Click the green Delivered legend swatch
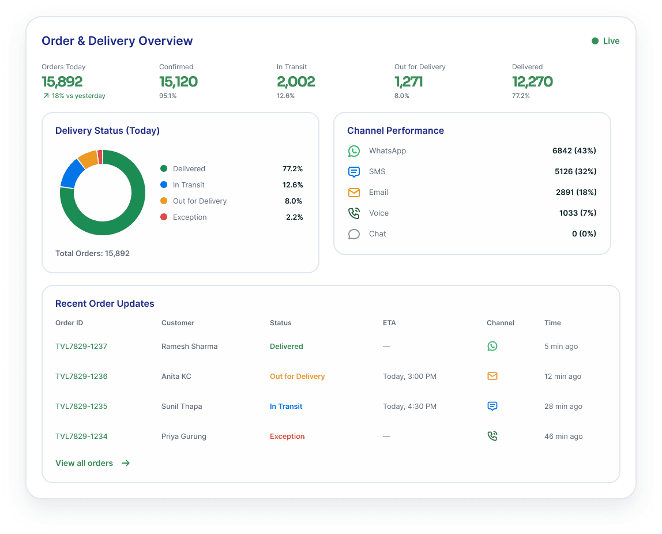Screen dimensions: 662x534 pos(164,168)
